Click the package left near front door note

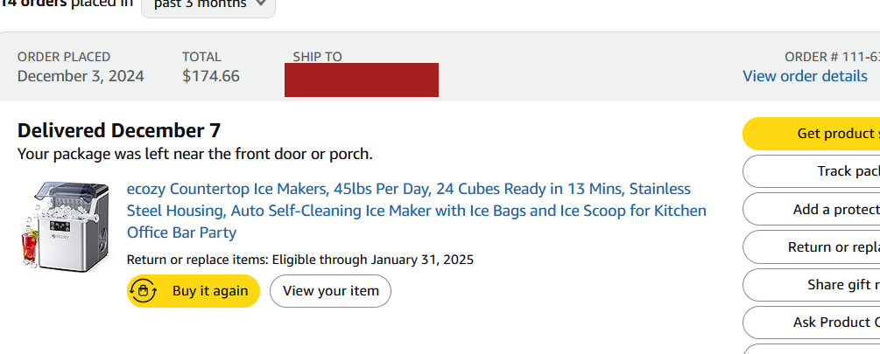tap(194, 155)
